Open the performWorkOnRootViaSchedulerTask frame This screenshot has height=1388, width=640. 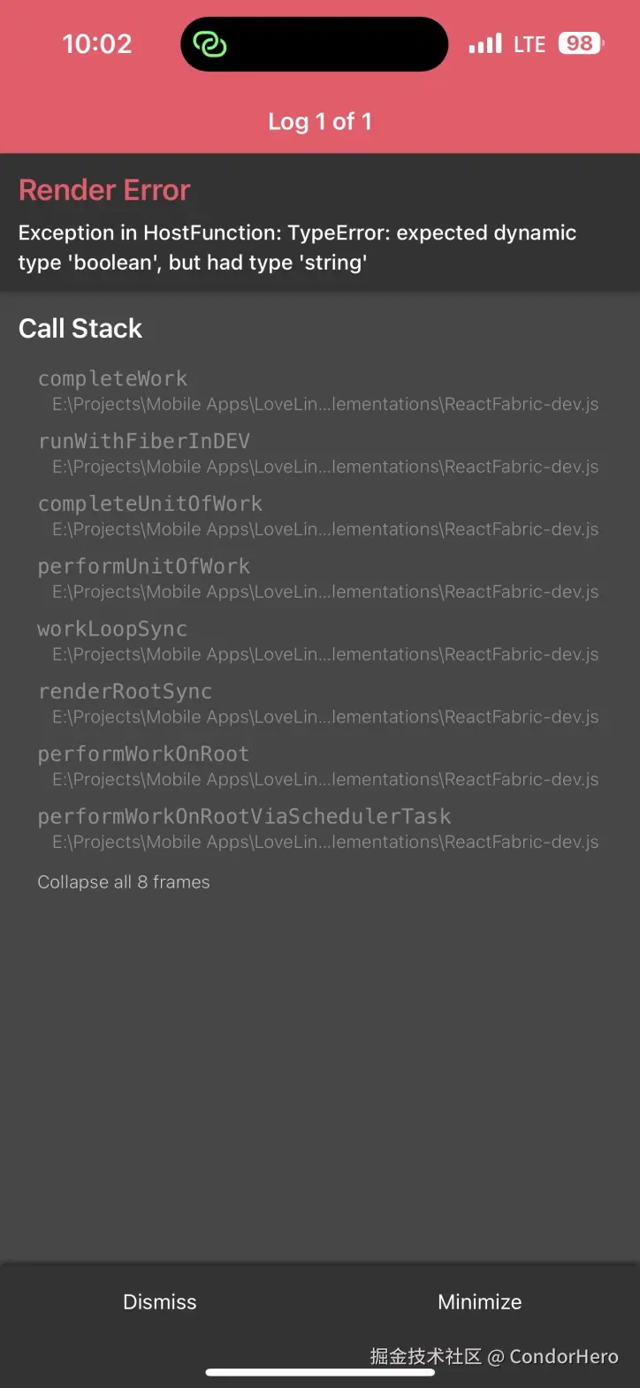[318, 828]
